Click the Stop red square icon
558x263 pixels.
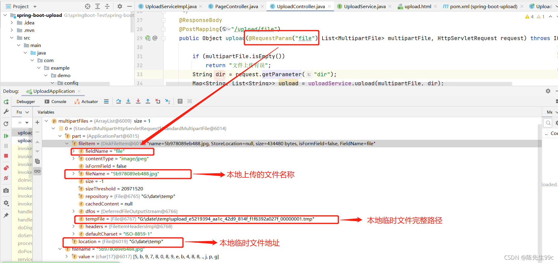6,156
